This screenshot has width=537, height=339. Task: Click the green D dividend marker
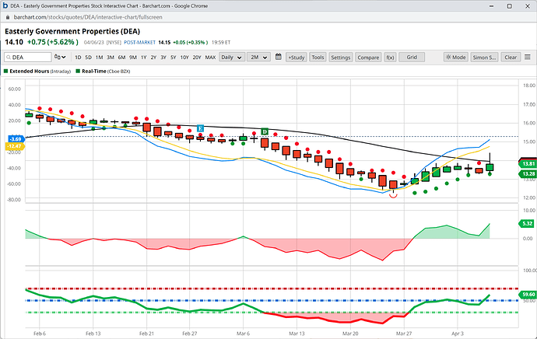[265, 131]
